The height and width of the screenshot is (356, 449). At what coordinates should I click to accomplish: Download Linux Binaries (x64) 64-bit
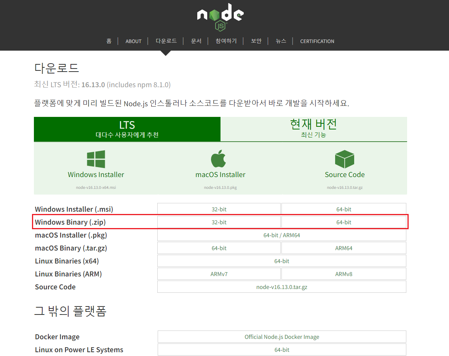point(282,261)
